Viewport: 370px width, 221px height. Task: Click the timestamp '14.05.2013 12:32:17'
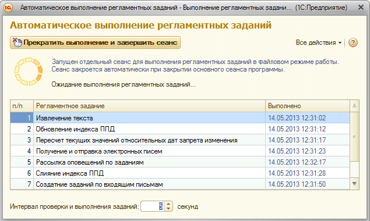[x=297, y=162]
